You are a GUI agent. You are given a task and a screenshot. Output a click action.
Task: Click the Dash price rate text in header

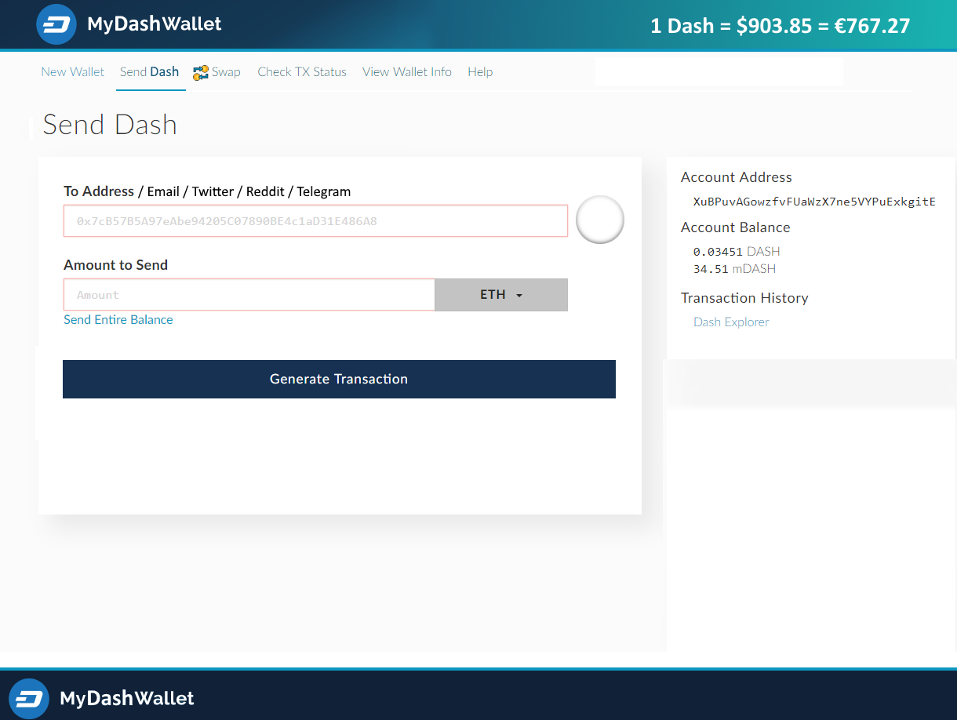tap(781, 26)
